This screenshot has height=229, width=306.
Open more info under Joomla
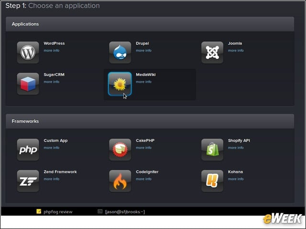point(236,51)
